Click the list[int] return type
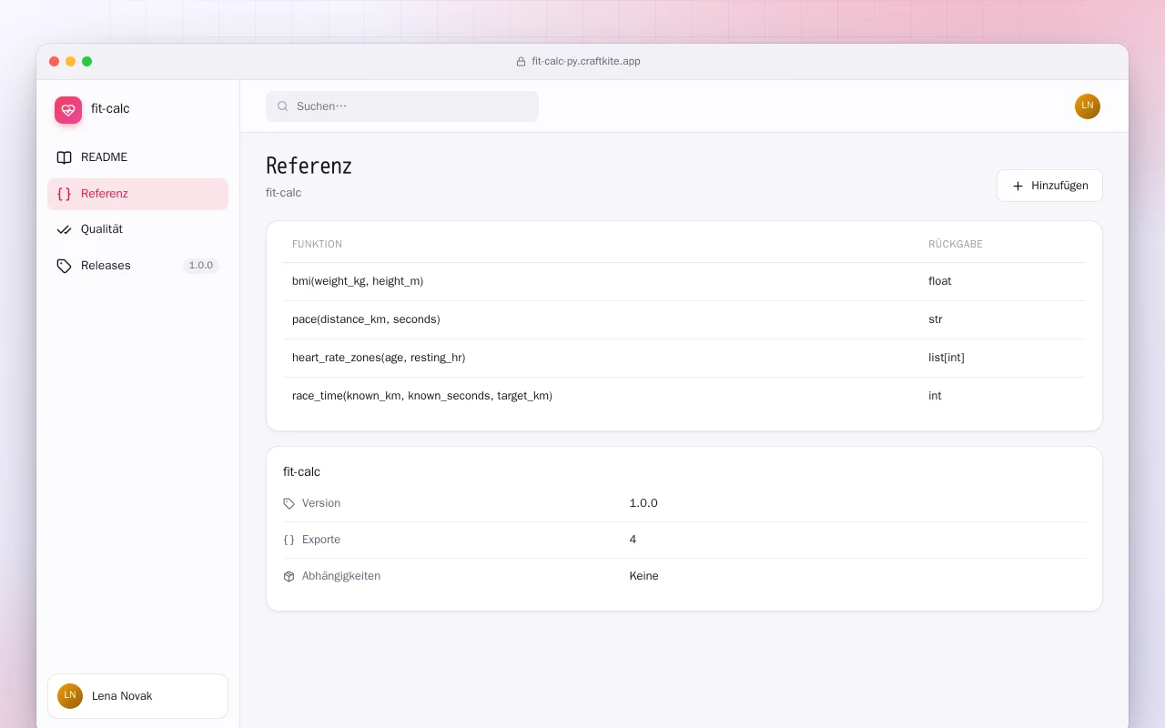1165x728 pixels. pyautogui.click(x=947, y=359)
